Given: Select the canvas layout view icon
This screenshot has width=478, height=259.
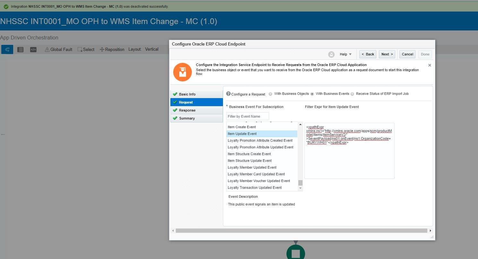Looking at the screenshot, I should 7,49.
